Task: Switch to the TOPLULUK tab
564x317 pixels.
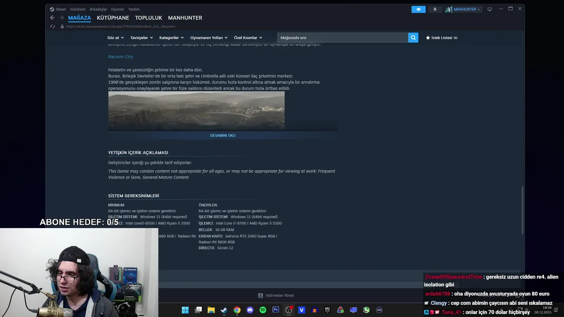Action: [x=148, y=18]
